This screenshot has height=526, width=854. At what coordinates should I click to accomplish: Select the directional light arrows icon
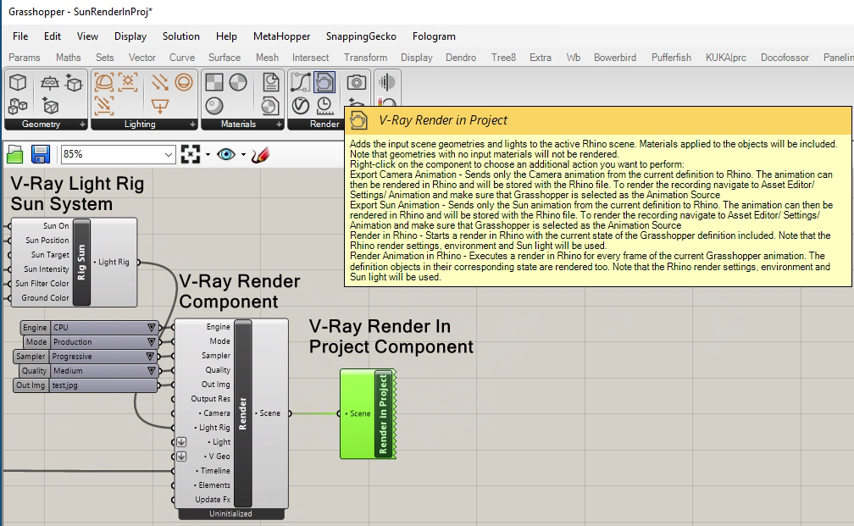point(159,83)
